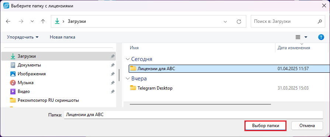
Task: Unpin Изображения via its pin icon
Action: coord(112,74)
